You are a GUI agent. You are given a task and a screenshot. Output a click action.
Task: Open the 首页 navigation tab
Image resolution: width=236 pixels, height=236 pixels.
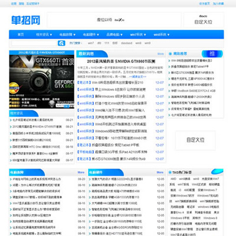pos(21,35)
